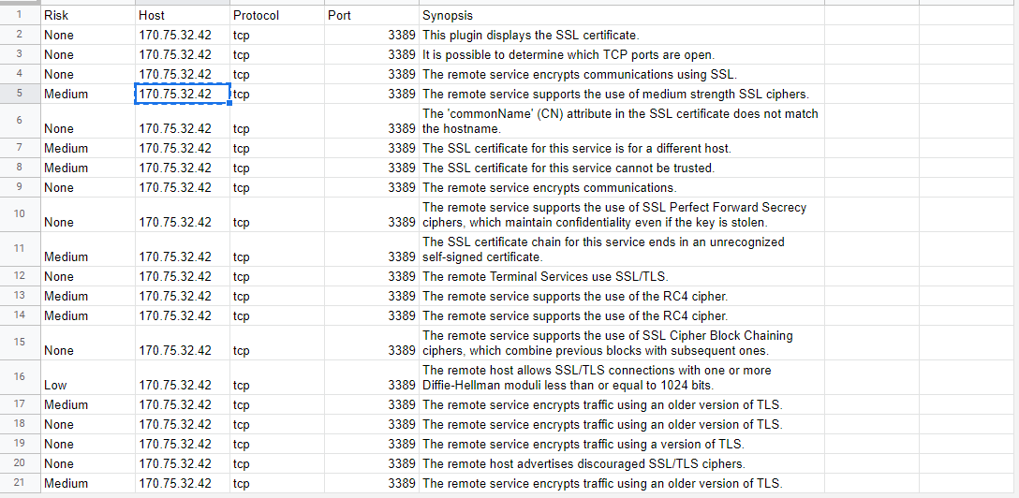Image resolution: width=1019 pixels, height=498 pixels.
Task: Select row 10 by its row number
Action: point(19,213)
